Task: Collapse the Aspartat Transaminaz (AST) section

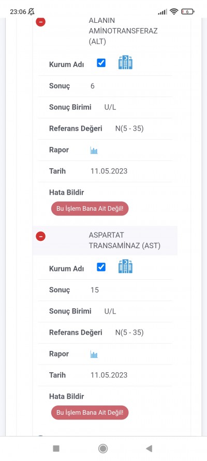Action: pos(40,236)
